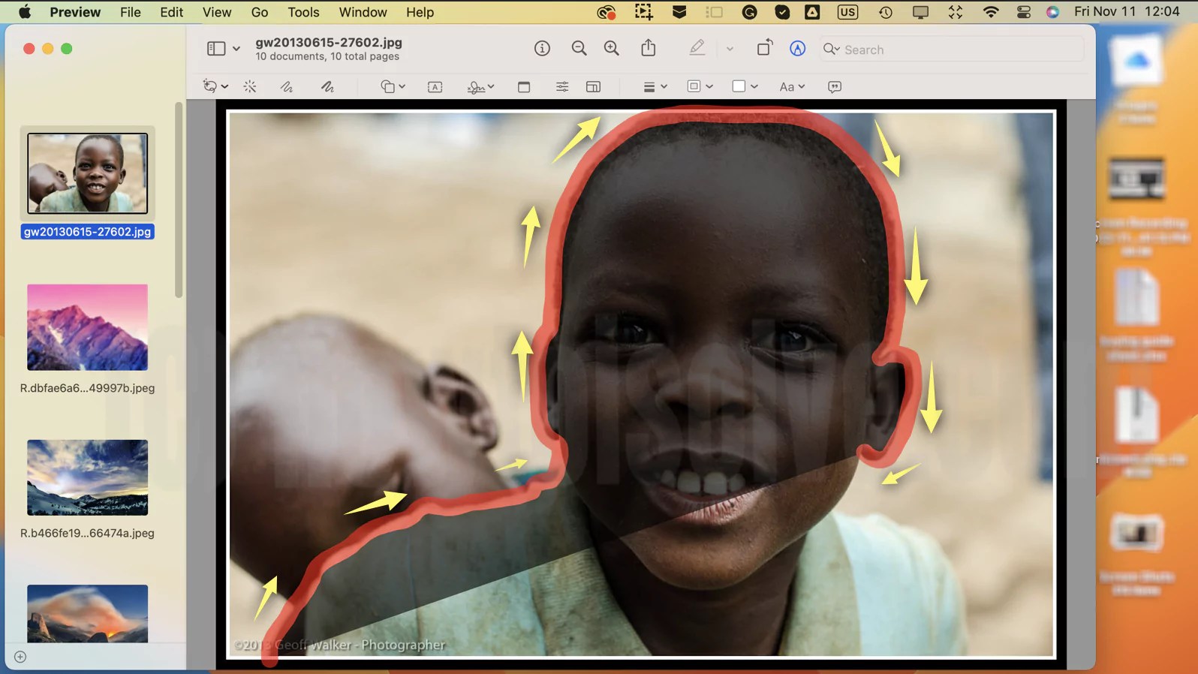The width and height of the screenshot is (1198, 674).
Task: Select the Sketch tool
Action: 287,87
